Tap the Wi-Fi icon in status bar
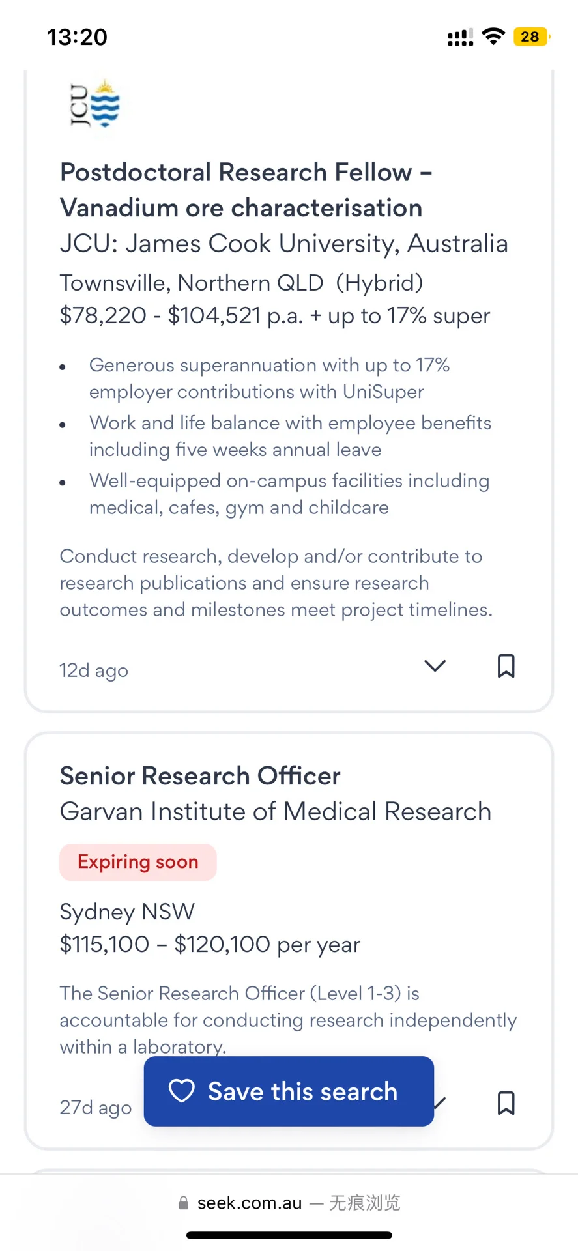578x1251 pixels. click(x=493, y=36)
